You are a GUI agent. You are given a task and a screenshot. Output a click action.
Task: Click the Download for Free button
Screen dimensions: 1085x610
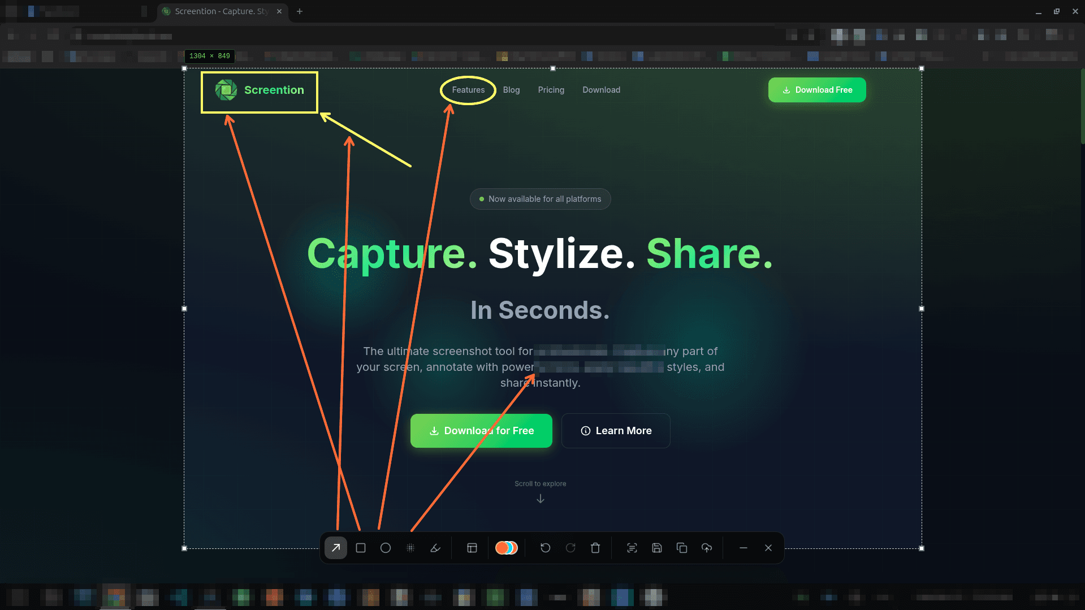click(x=481, y=431)
